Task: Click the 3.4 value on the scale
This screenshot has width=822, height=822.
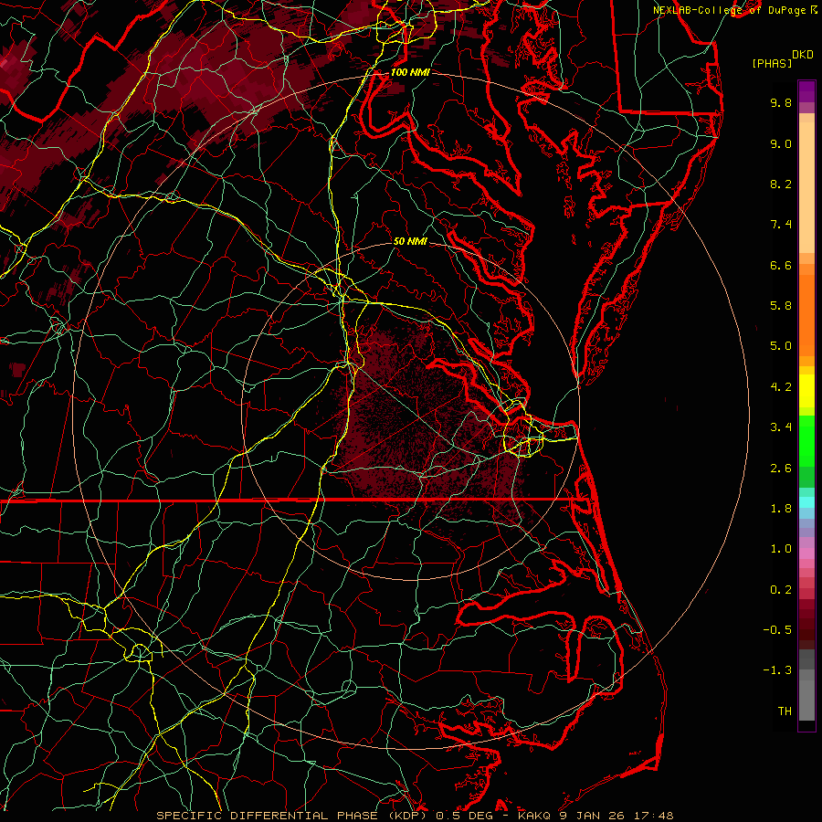Action: (x=781, y=427)
